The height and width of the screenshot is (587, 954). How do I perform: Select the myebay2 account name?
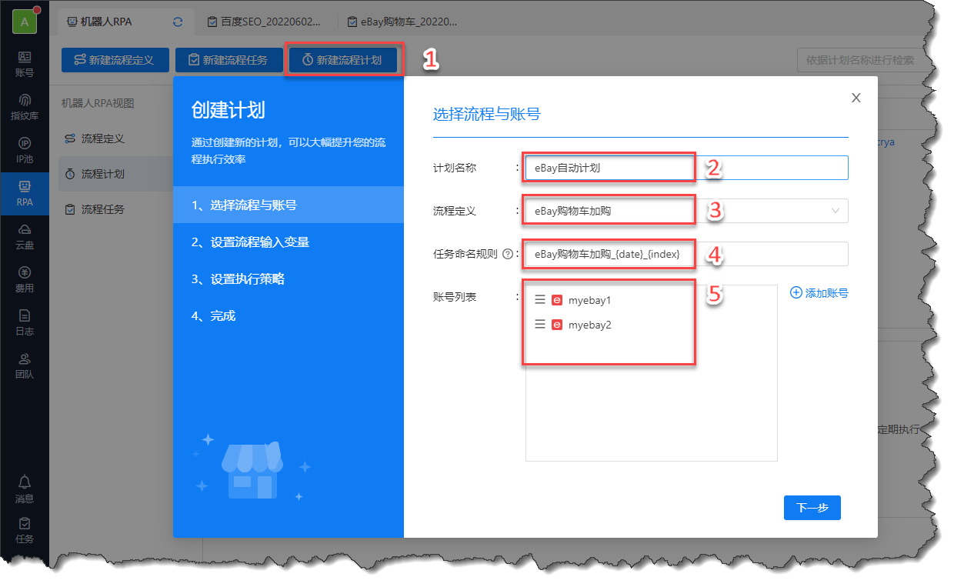tap(589, 325)
